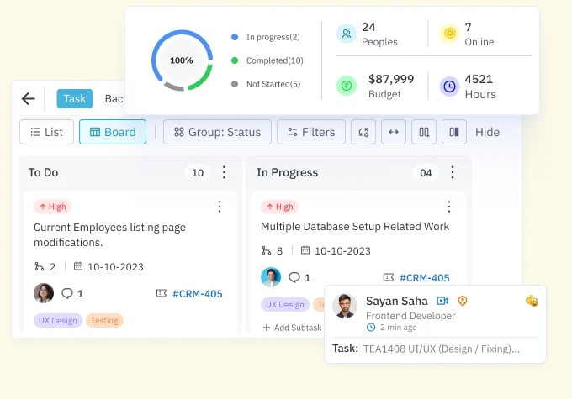Click the assignee avatar on In Progress card

tap(271, 277)
